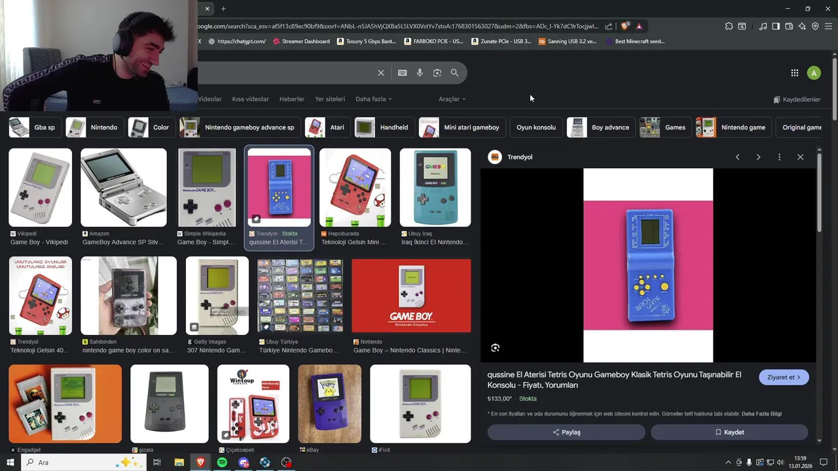
Task: Open the on-screen keyboard input tool
Action: pyautogui.click(x=402, y=73)
